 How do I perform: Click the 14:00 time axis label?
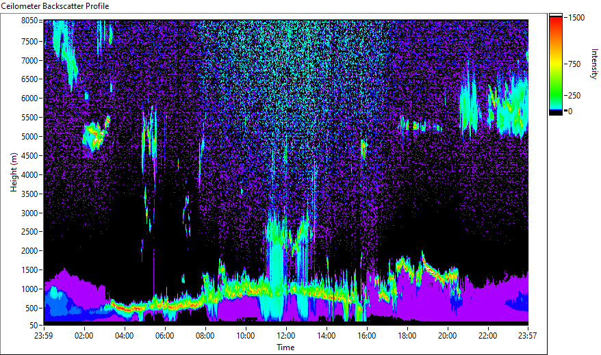(x=327, y=336)
